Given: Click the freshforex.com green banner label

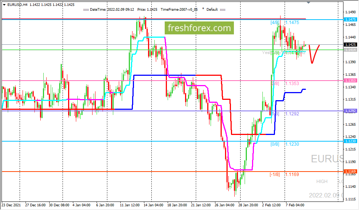Looking at the screenshot, I should [199, 28].
